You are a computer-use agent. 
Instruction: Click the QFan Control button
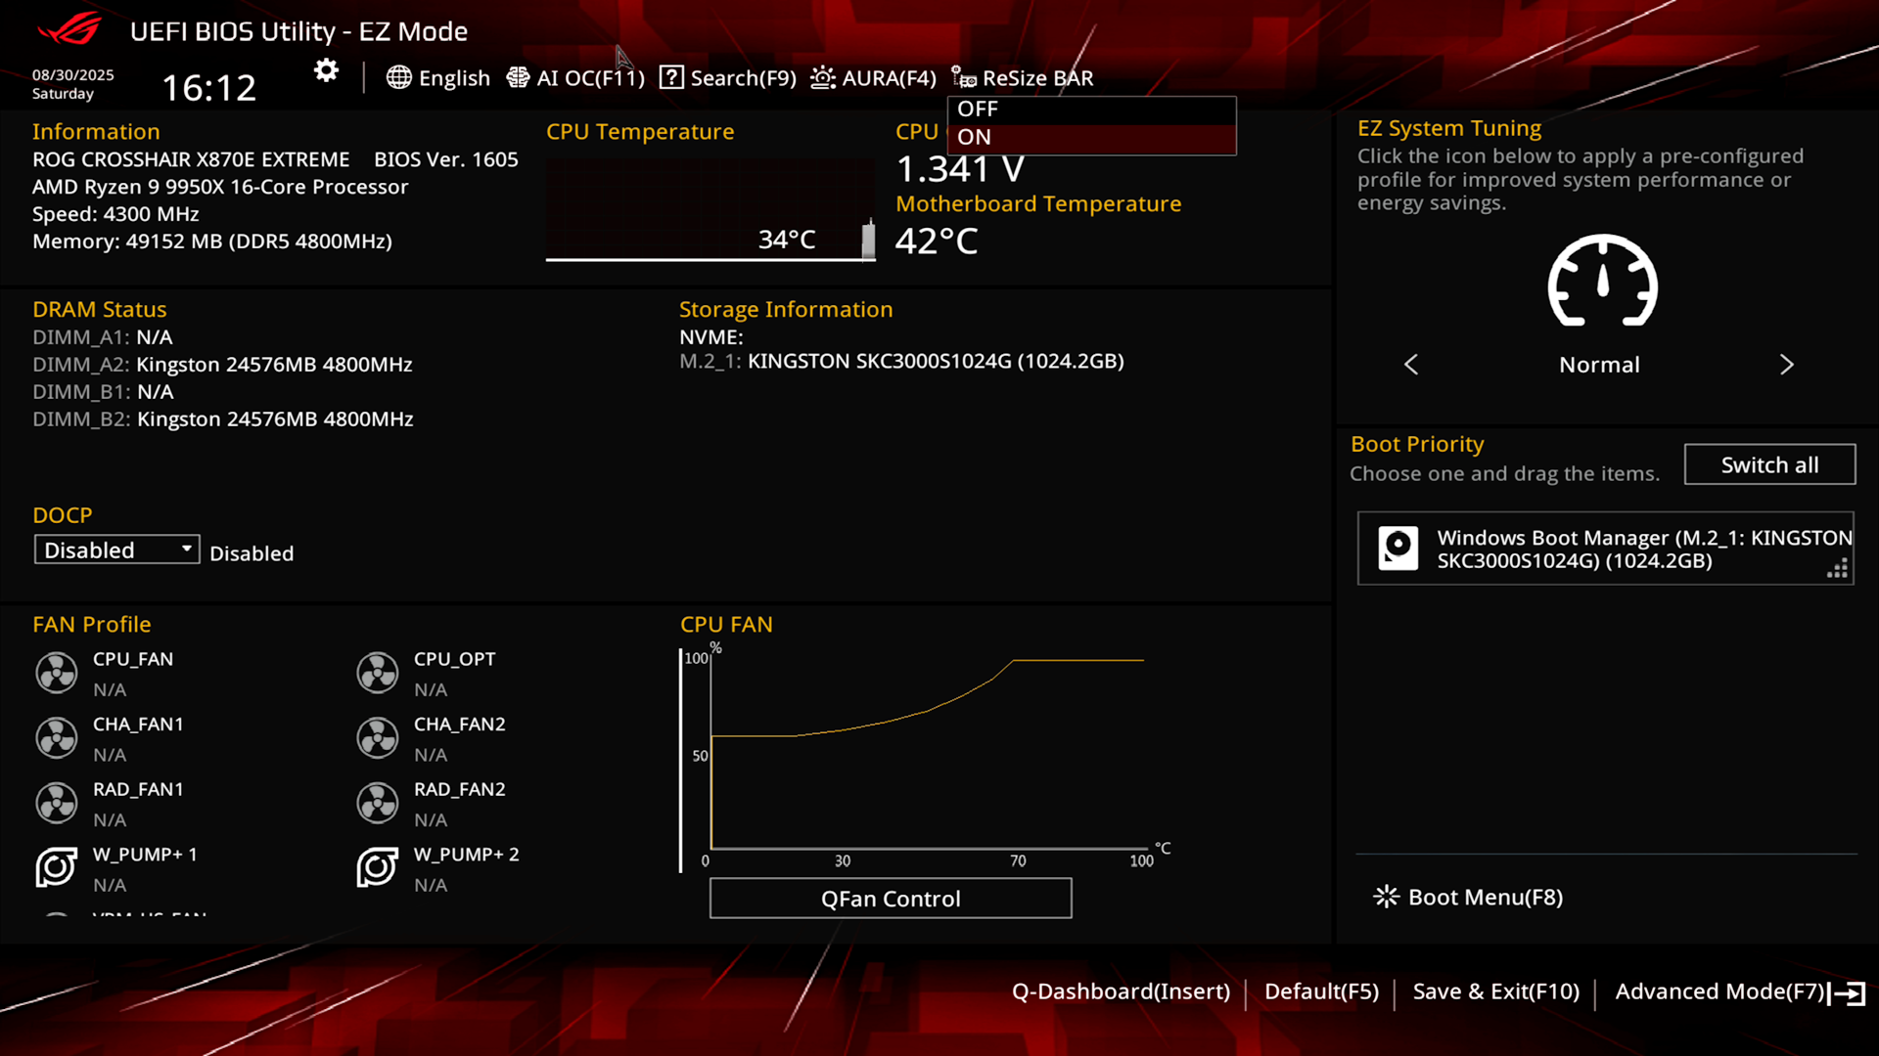890,898
